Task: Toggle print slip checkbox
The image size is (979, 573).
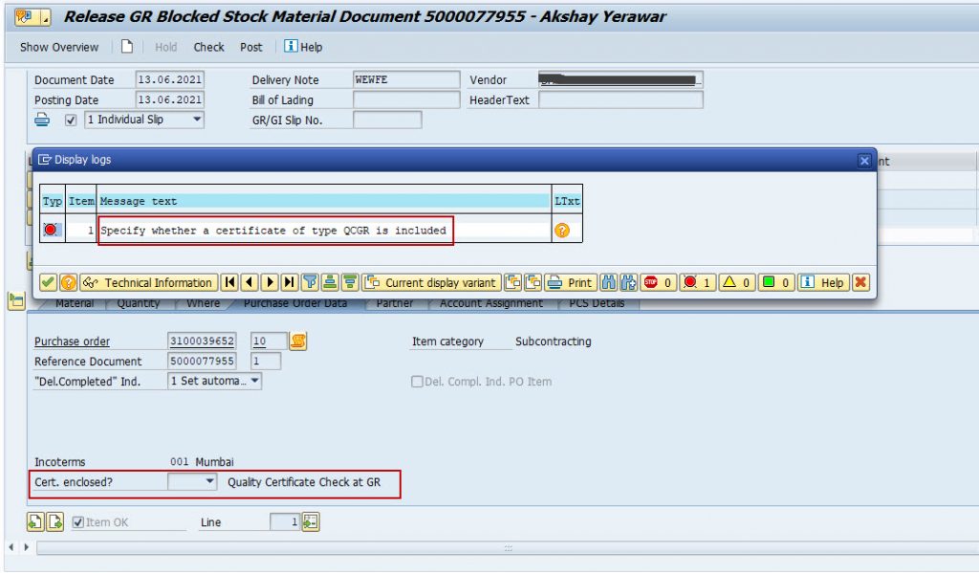Action: coord(71,120)
